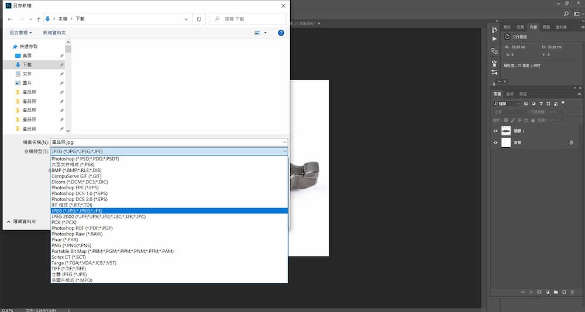The image size is (585, 312).
Task: Choose PNG (*.PNG;*.PNS) from format list
Action: point(71,245)
